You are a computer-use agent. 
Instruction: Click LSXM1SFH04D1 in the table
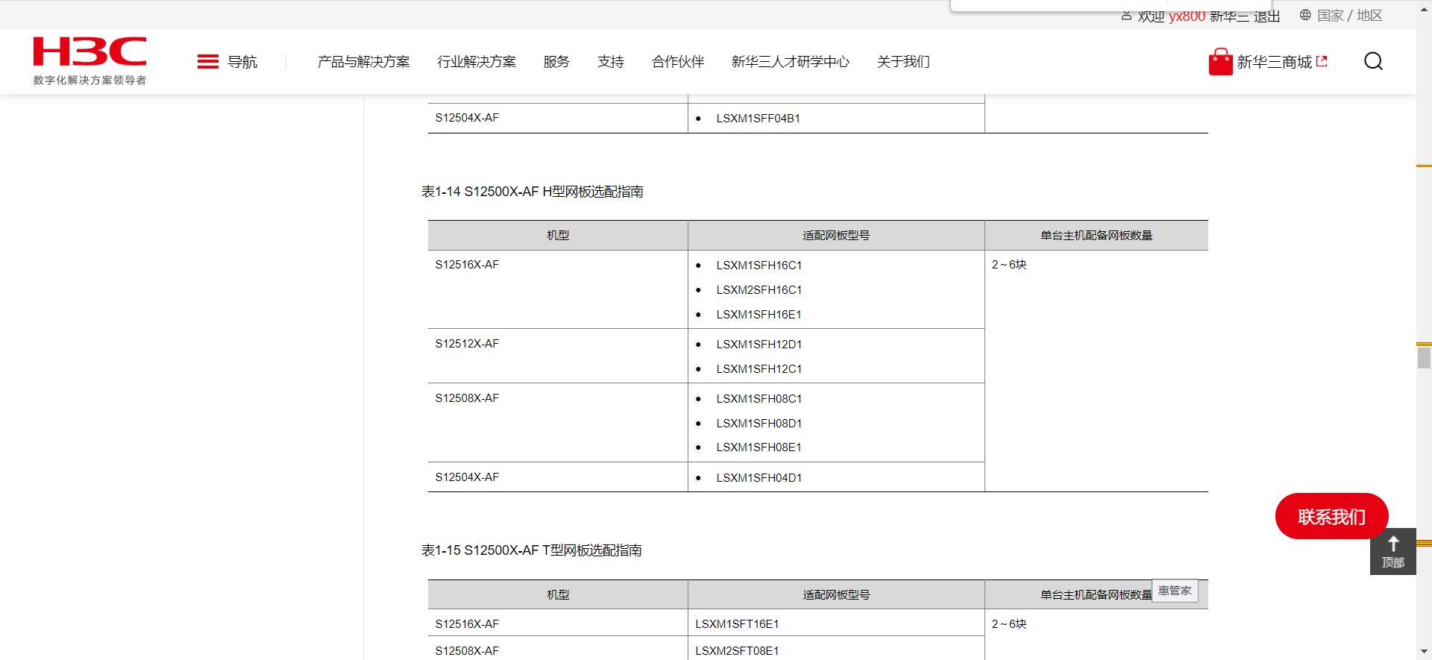[x=759, y=478]
